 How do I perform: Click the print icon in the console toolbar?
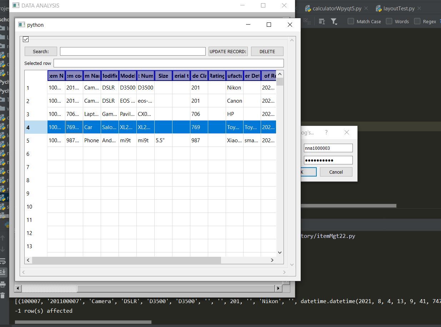click(x=3, y=284)
